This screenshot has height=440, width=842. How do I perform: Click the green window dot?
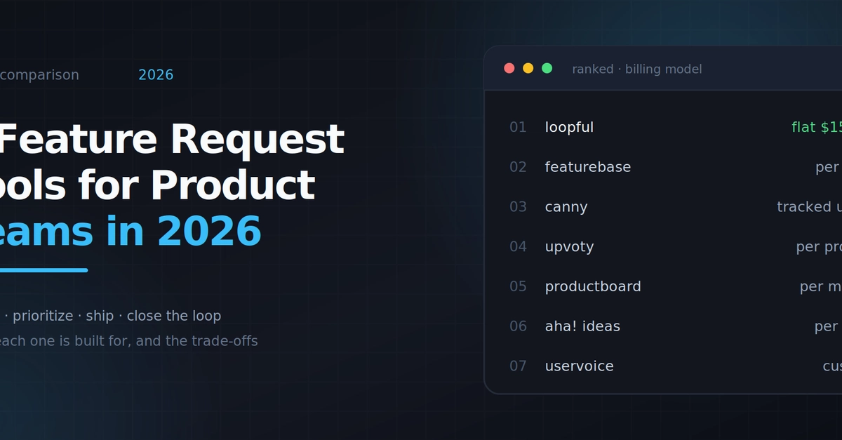[547, 68]
